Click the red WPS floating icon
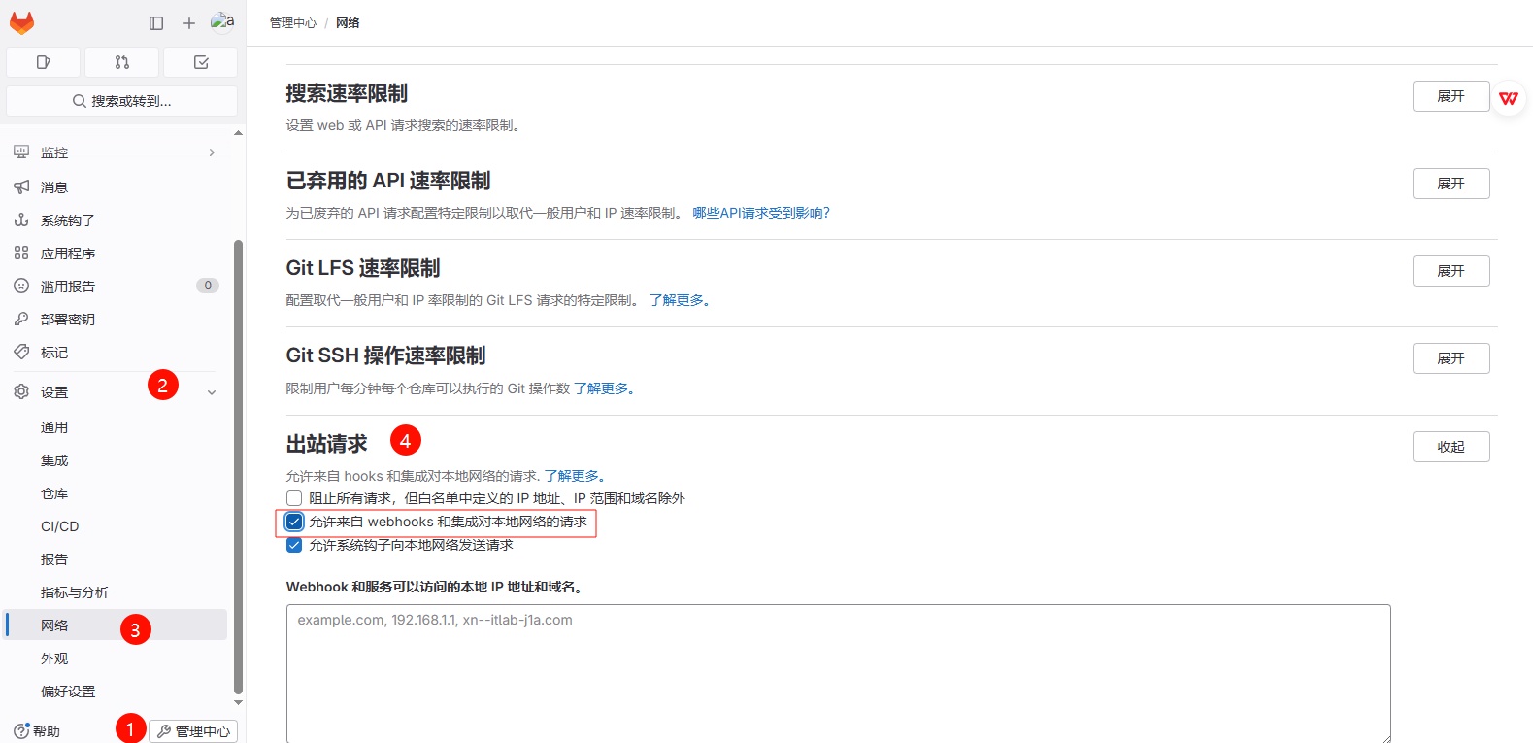This screenshot has height=743, width=1533. pyautogui.click(x=1508, y=98)
